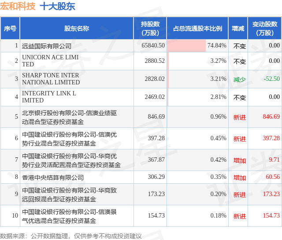
Task: Select 香港中央结算有限公司 shareholder
Action: pos(53,178)
